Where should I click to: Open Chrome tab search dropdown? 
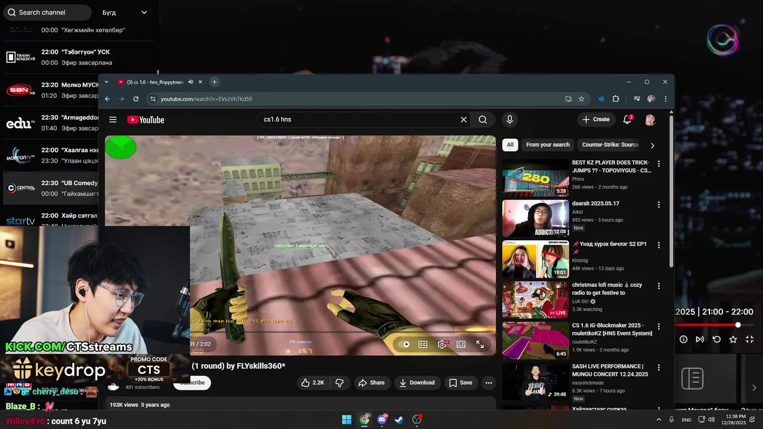(x=107, y=82)
